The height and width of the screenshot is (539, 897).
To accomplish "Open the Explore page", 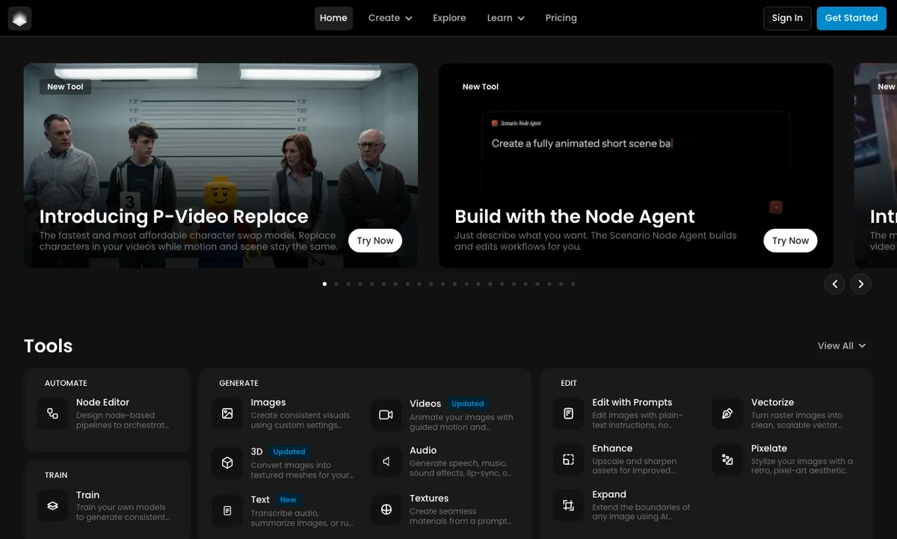I will pos(449,18).
